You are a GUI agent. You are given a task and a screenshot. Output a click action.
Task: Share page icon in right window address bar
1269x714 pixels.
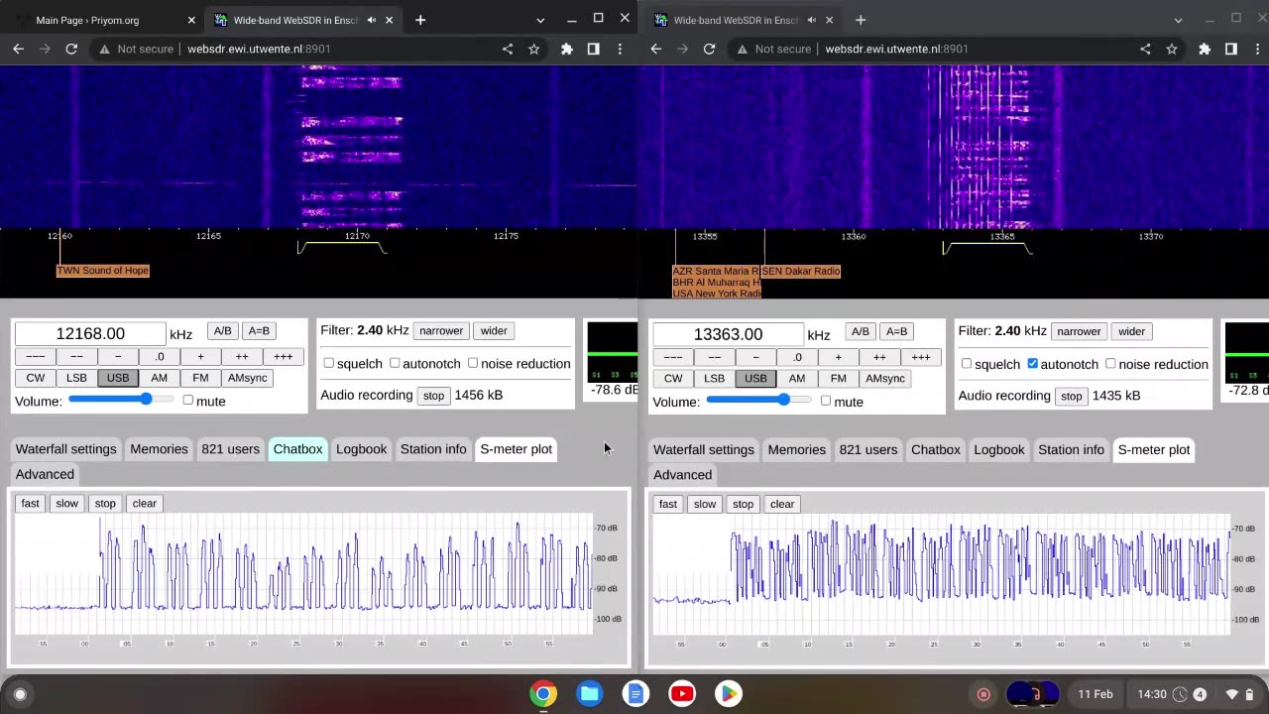tap(1145, 49)
